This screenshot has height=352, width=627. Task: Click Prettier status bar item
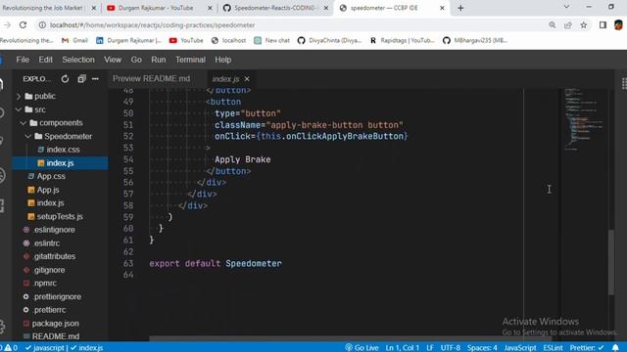click(587, 348)
